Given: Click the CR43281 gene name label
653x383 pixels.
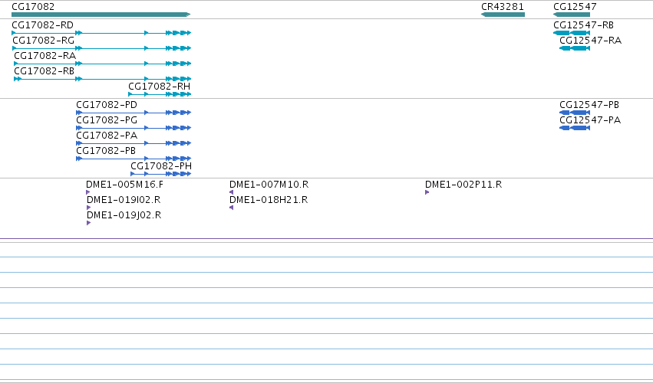Looking at the screenshot, I should pos(503,7).
